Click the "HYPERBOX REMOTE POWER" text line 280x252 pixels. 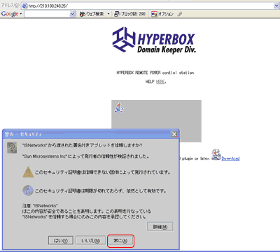(155, 73)
